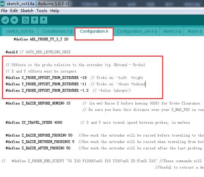This screenshot has height=177, width=204.
Task: Click the Save down-arrow icon
Action: click(x=44, y=20)
